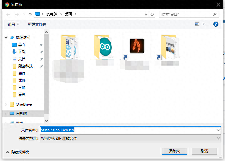Select the Arduino logo folder
The width and height of the screenshot is (225, 161).
point(103,47)
